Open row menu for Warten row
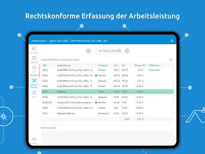This screenshot has height=154, width=205. 173,75
